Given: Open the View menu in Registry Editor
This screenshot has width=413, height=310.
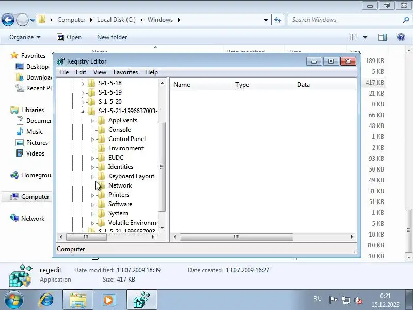Looking at the screenshot, I should (100, 72).
